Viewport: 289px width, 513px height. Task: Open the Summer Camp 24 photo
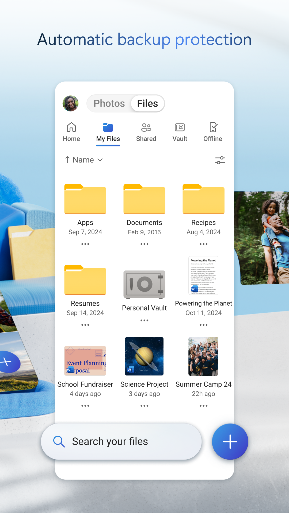click(x=203, y=356)
